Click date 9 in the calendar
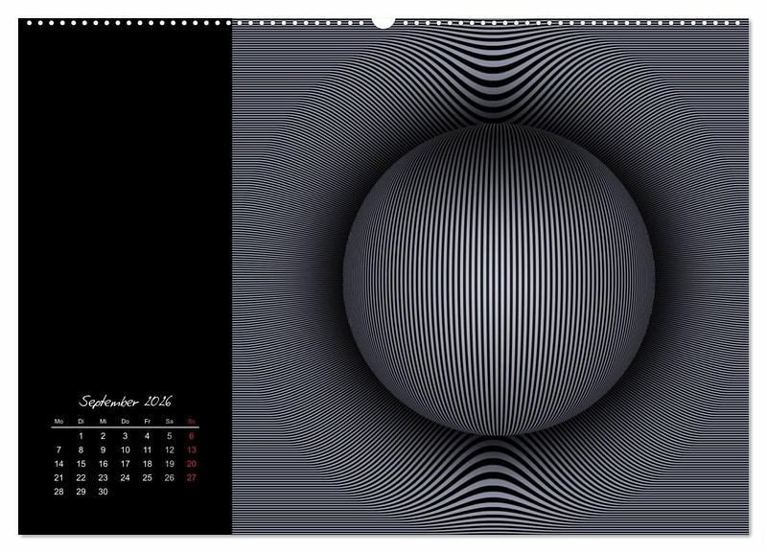767x553 pixels. [x=103, y=449]
